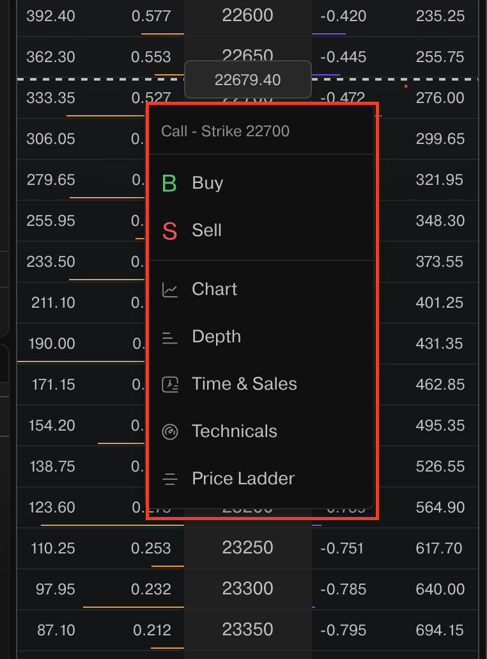Select Buy from the context menu
Image resolution: width=487 pixels, height=659 pixels.
point(208,184)
